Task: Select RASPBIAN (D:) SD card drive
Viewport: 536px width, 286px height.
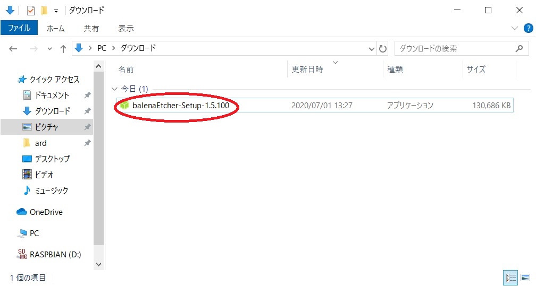Action: pyautogui.click(x=55, y=254)
